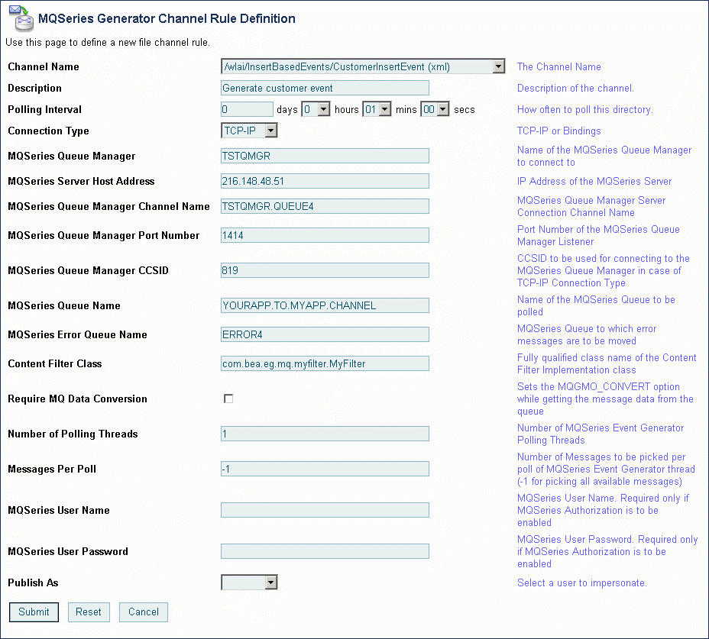Click the Queue Manager Port Number field
Viewport: 709px width, 639px height.
coord(325,235)
